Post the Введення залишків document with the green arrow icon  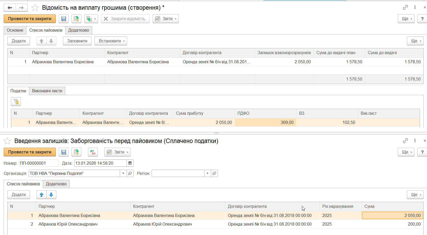[x=76, y=152]
